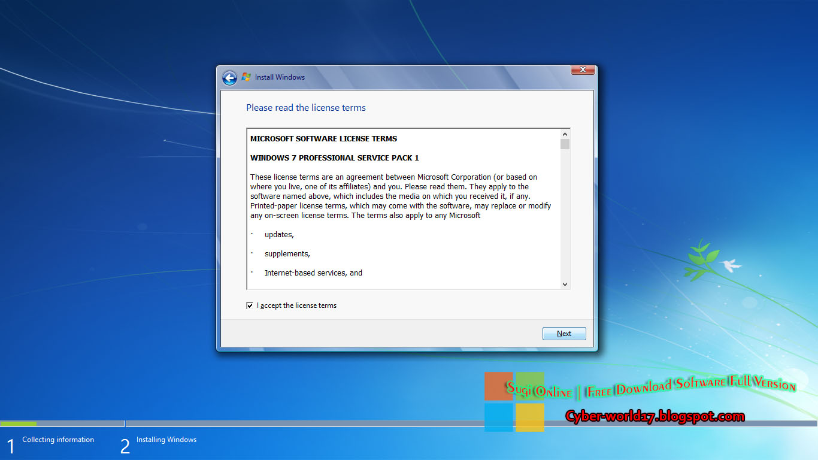Click the red close icon on the wizard
The width and height of the screenshot is (818, 460).
coord(582,69)
